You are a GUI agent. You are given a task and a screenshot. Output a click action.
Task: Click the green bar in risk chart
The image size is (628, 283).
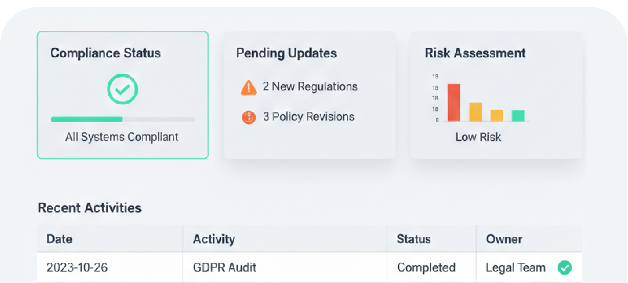coord(518,115)
